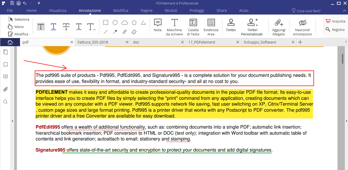This screenshot has height=170, width=348.
Task: Select the highlight text tool
Action: pyautogui.click(x=41, y=26)
